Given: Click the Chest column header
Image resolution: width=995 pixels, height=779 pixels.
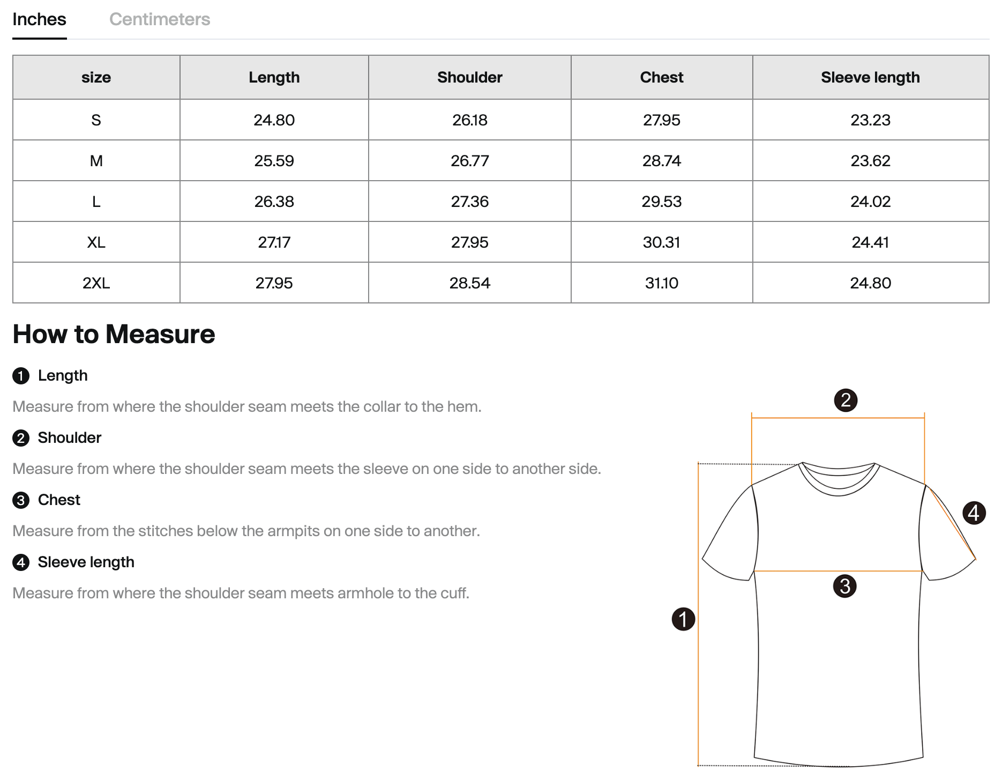Looking at the screenshot, I should click(661, 77).
